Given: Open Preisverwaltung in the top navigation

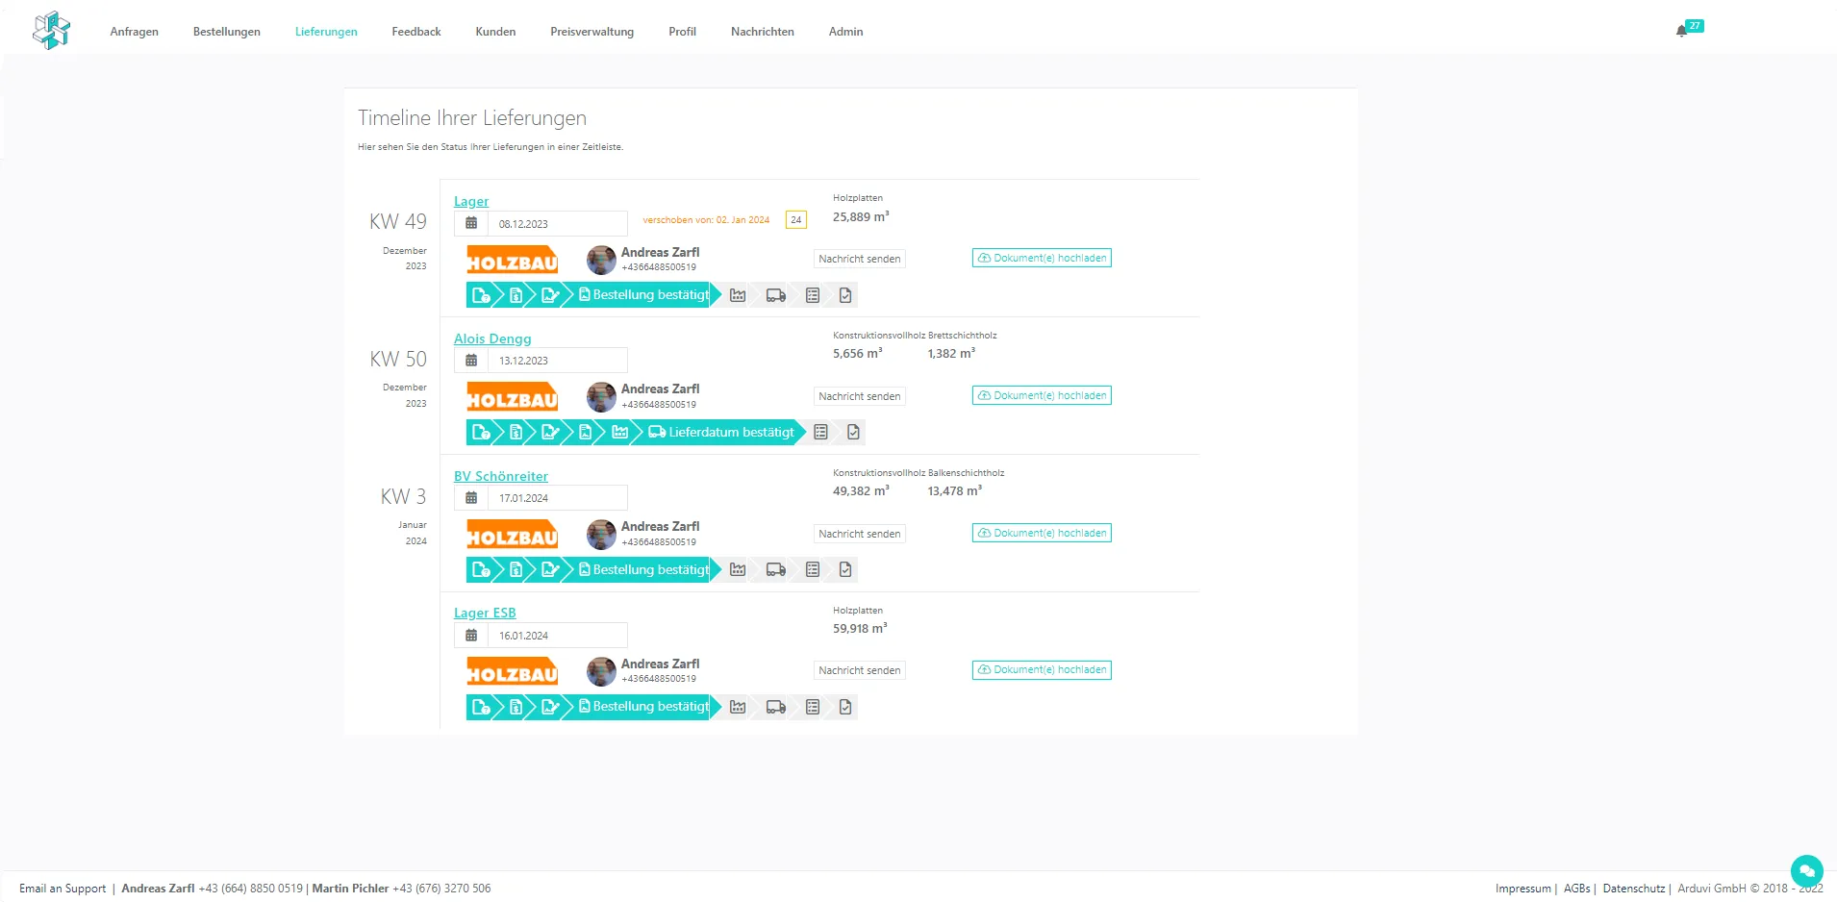Looking at the screenshot, I should pyautogui.click(x=592, y=32).
